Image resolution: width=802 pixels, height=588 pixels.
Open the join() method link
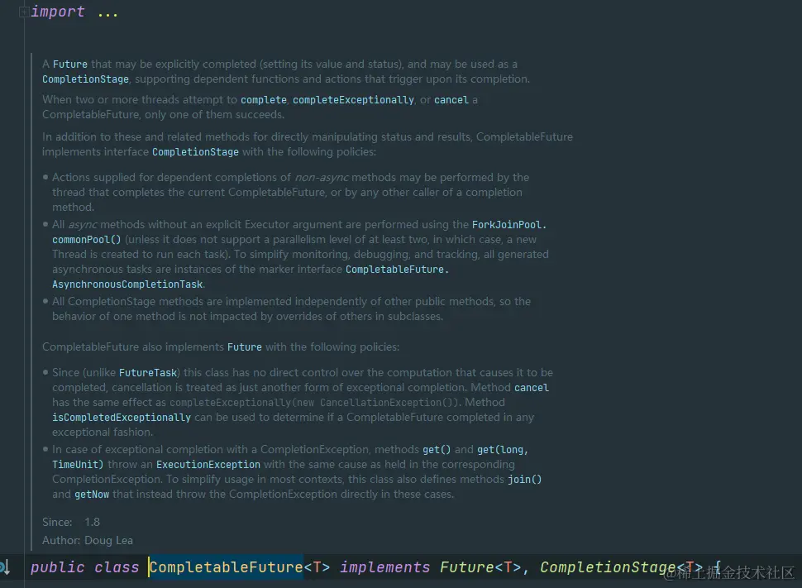point(524,479)
